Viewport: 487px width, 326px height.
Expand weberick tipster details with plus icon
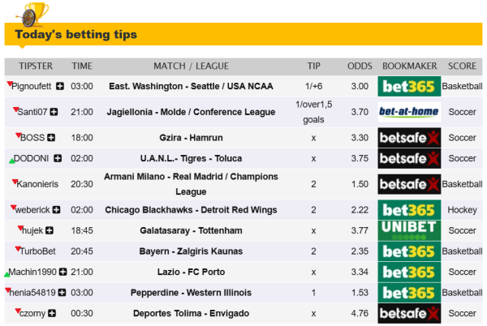coord(58,210)
